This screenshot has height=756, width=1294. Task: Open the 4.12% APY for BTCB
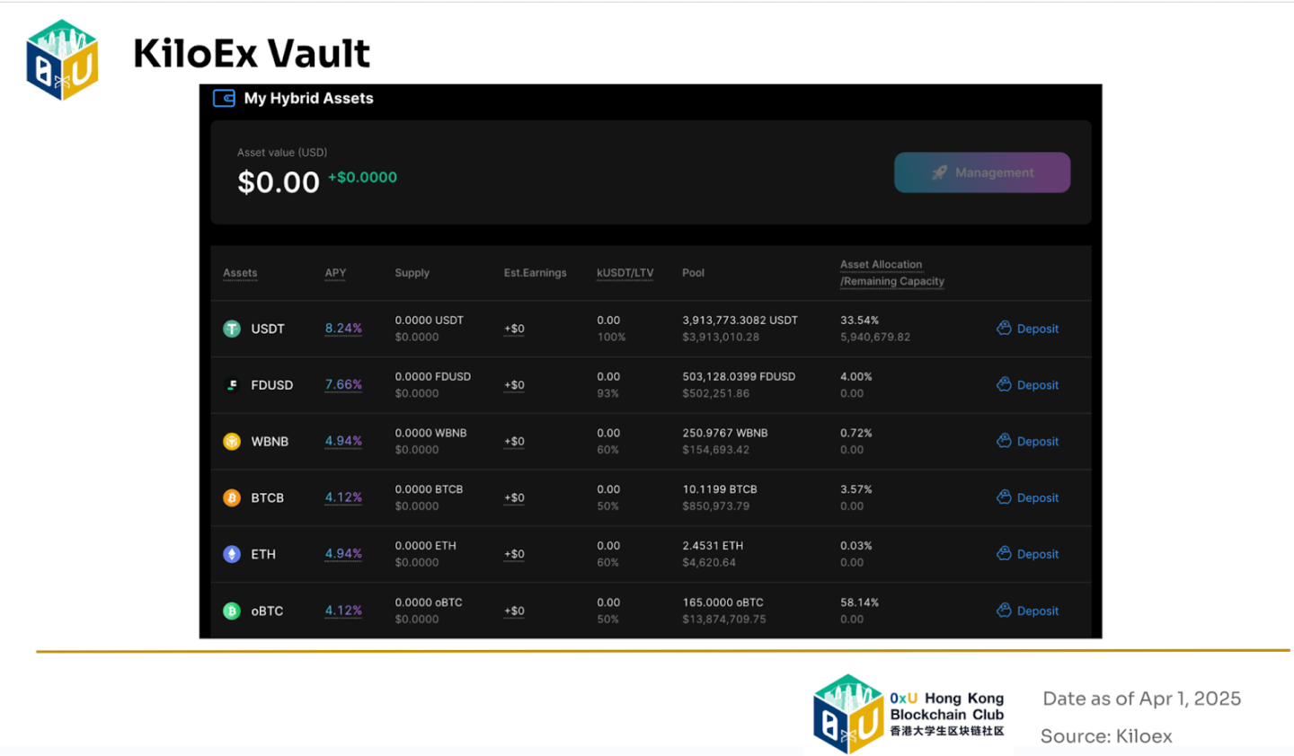(x=343, y=497)
